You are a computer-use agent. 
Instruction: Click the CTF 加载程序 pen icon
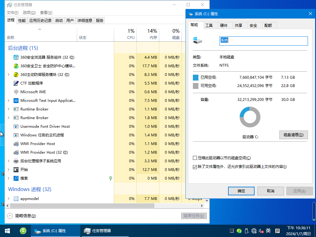tap(16, 83)
